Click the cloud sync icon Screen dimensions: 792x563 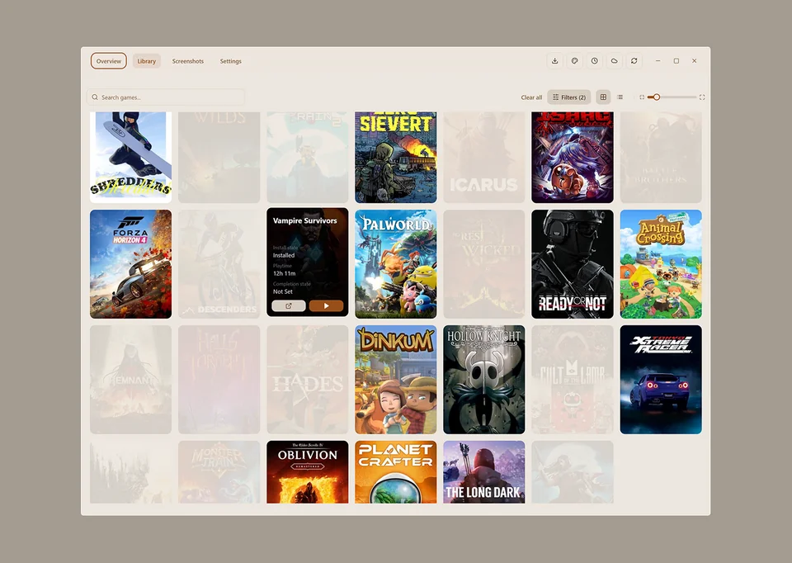pos(614,60)
